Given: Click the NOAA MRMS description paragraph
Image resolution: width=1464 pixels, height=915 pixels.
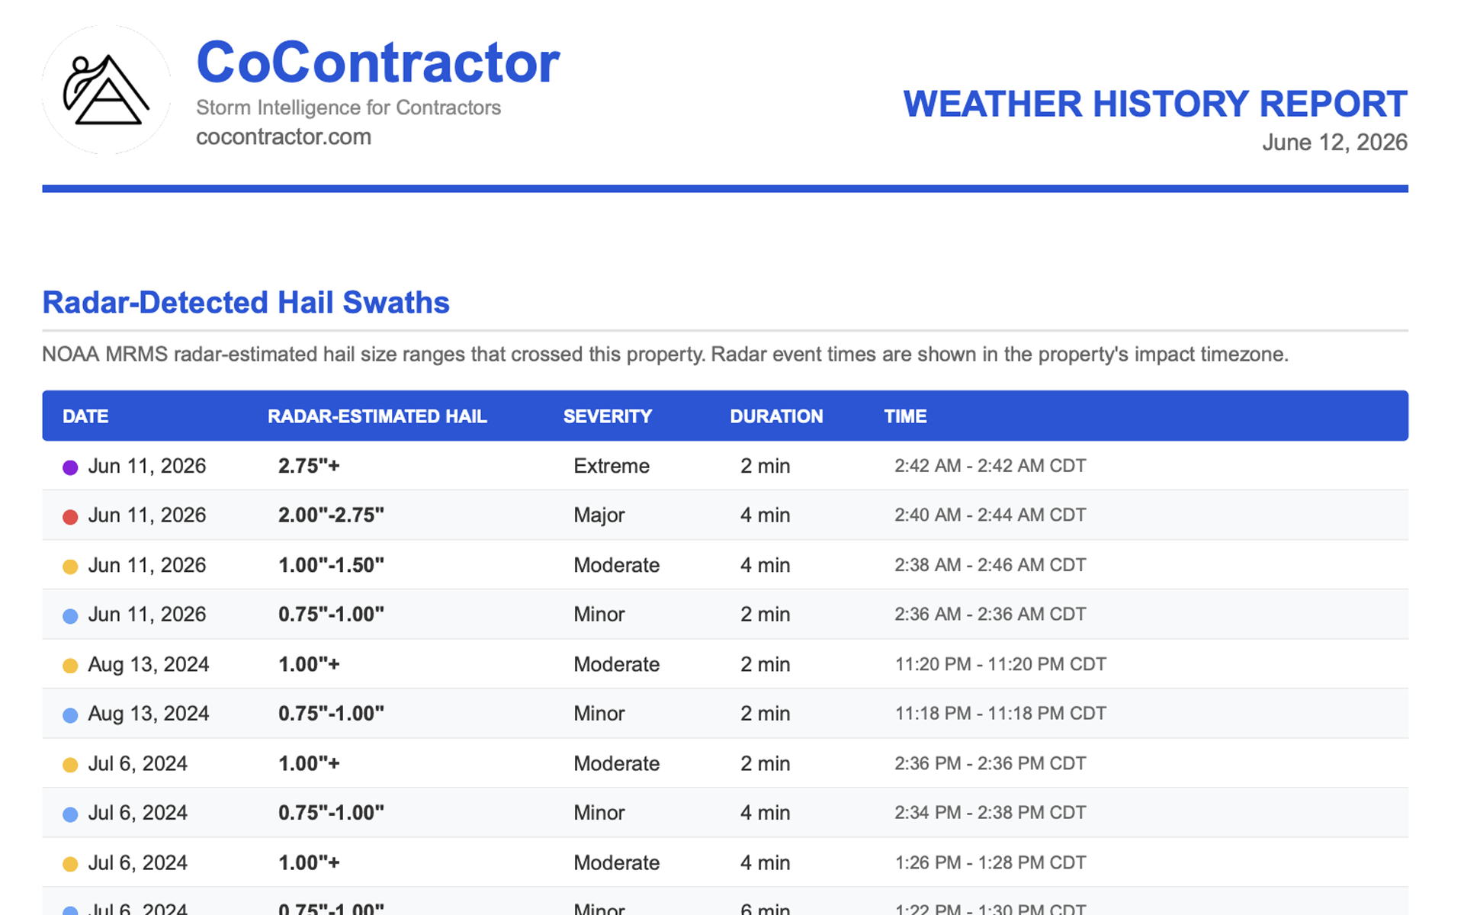Looking at the screenshot, I should (x=665, y=355).
